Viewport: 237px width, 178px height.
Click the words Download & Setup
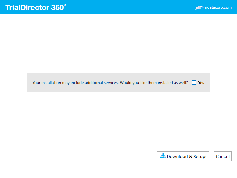click(x=186, y=156)
